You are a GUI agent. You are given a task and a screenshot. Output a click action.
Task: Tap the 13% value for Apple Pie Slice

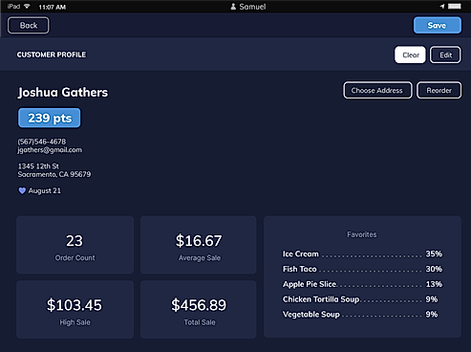tap(434, 284)
